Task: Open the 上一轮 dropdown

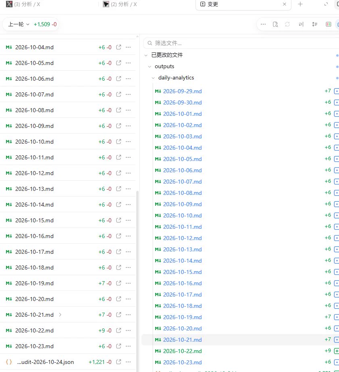Action: coord(19,24)
